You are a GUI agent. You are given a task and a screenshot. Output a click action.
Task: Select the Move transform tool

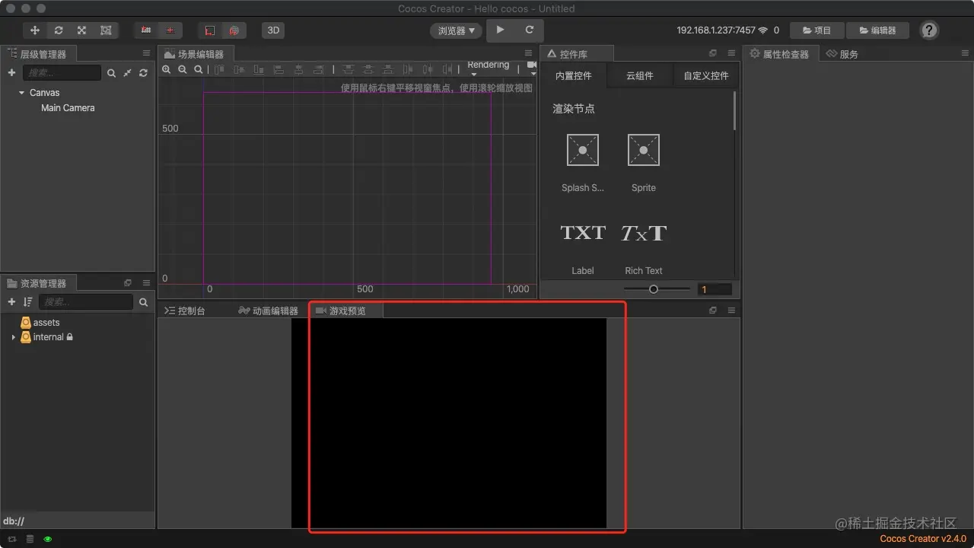point(35,30)
